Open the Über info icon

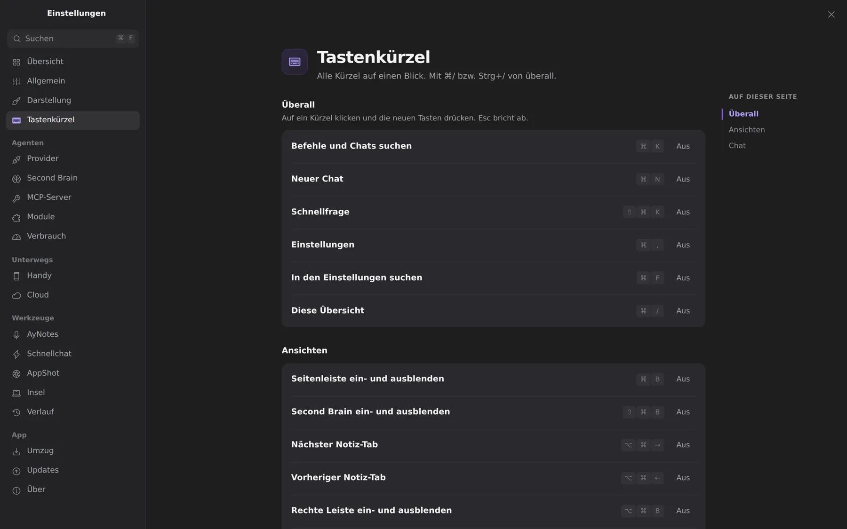pyautogui.click(x=16, y=490)
